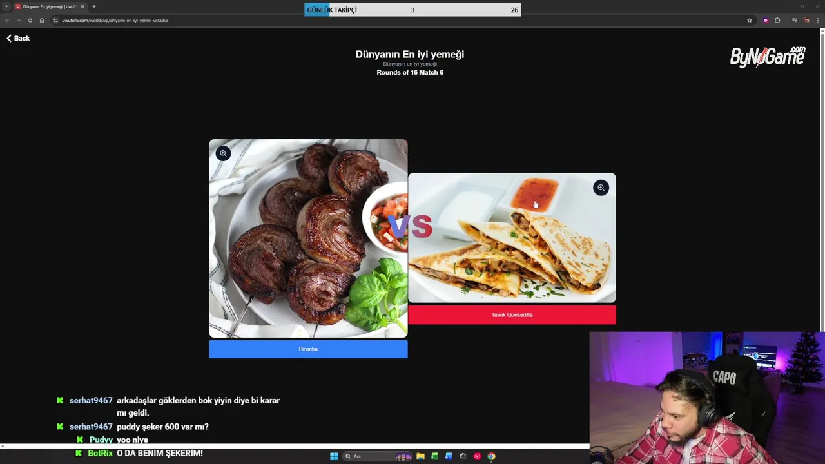Open the browser home page icon
825x464 pixels.
click(x=42, y=20)
